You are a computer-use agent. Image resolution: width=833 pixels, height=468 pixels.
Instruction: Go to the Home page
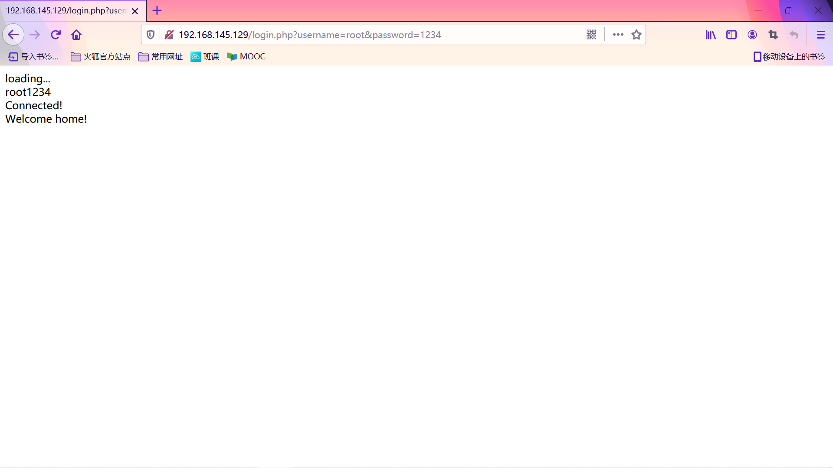coord(76,35)
